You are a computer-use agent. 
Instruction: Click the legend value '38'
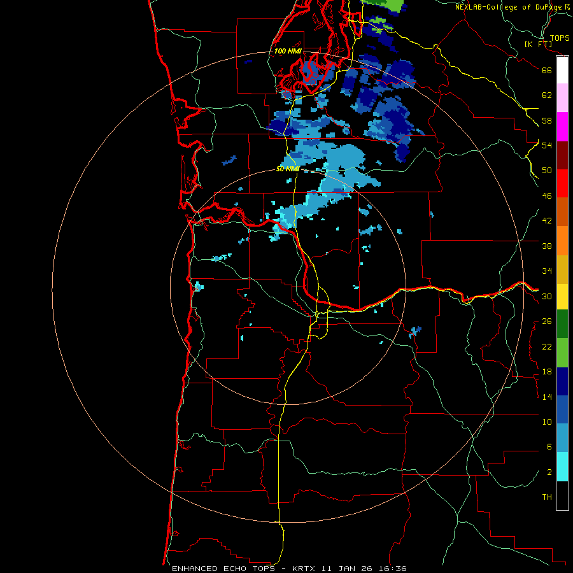click(x=547, y=246)
